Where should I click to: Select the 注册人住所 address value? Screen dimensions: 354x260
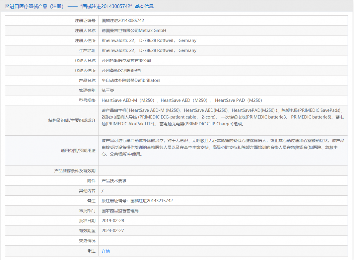coord(149,40)
